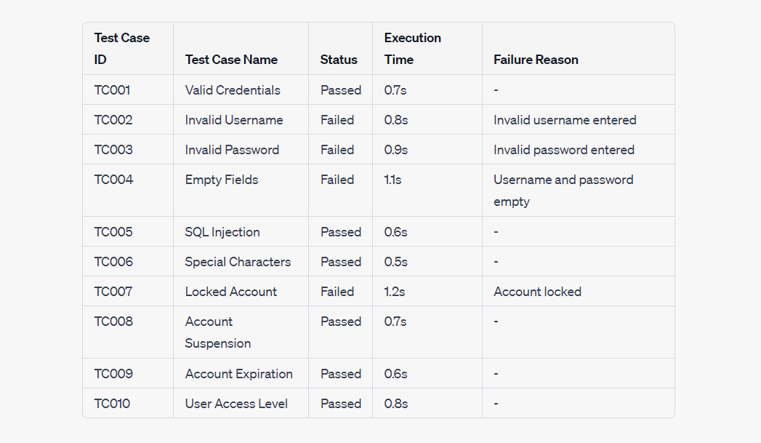Select the Failure Reason column header
This screenshot has height=443, width=761.
point(536,60)
